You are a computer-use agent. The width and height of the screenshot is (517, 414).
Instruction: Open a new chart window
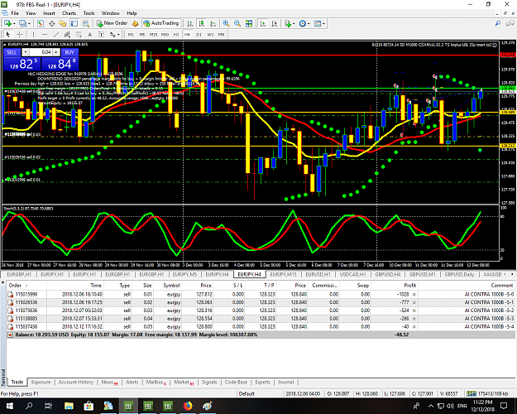click(7, 23)
